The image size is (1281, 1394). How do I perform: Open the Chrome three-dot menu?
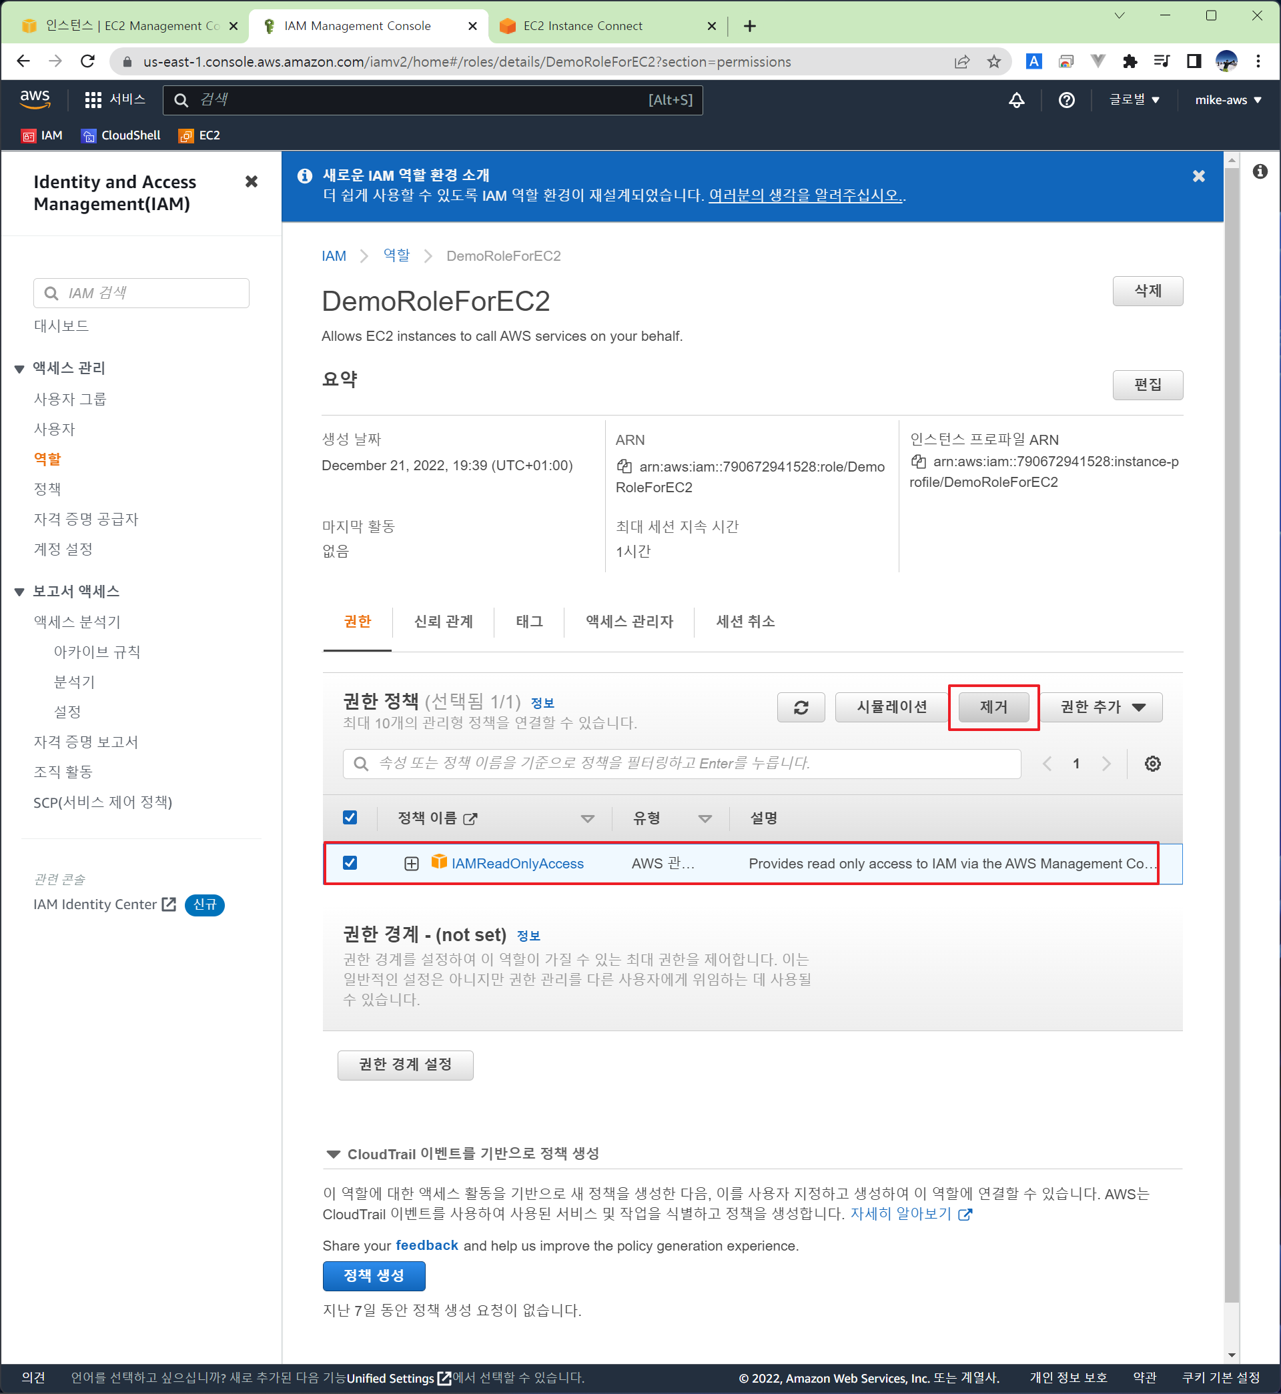[x=1258, y=61]
